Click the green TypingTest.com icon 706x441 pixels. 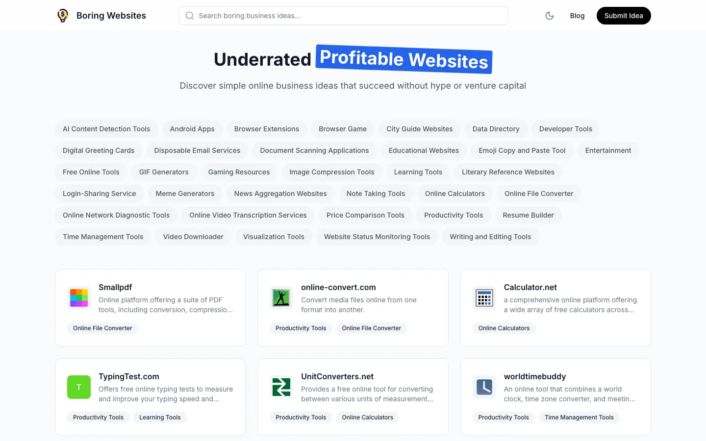(x=79, y=387)
